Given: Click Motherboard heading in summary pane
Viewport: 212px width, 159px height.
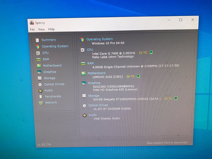Looking at the screenshot, I should tap(96, 73).
